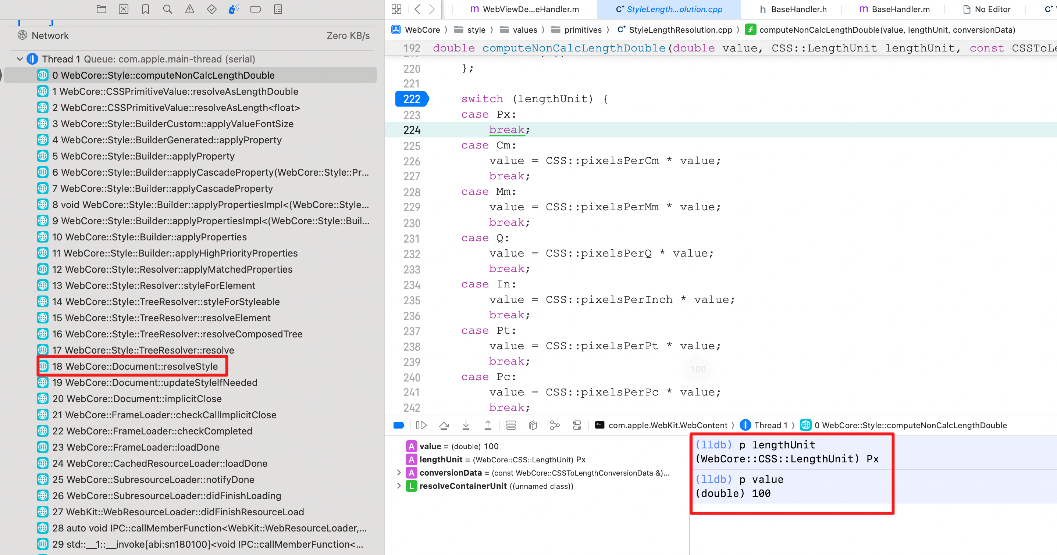Click the Step Over debug control
This screenshot has width=1057, height=555.
point(444,425)
